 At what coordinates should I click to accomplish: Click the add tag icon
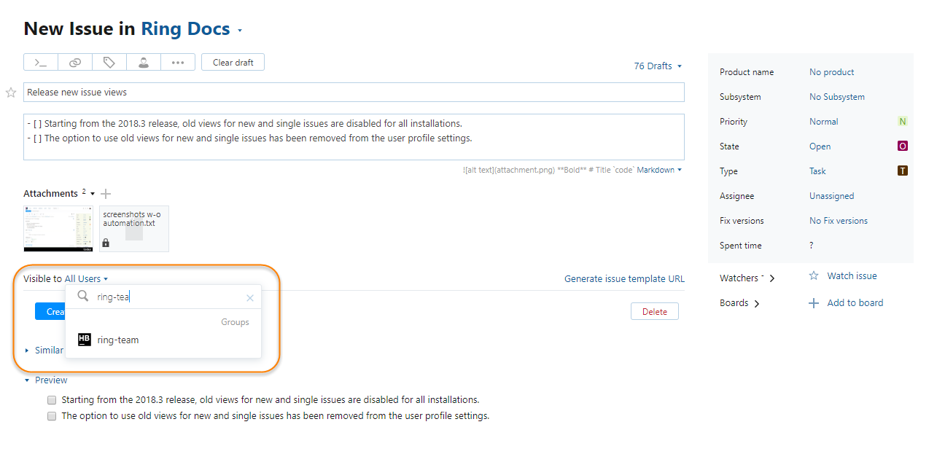coord(109,63)
